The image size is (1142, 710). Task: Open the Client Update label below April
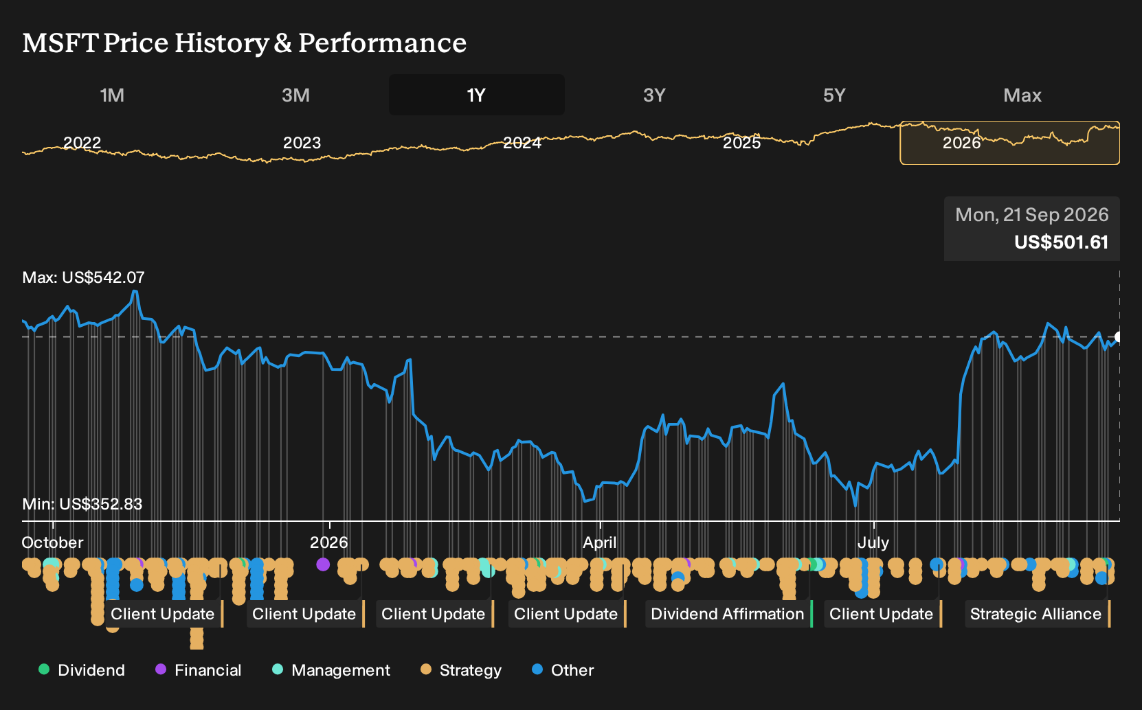pos(567,614)
